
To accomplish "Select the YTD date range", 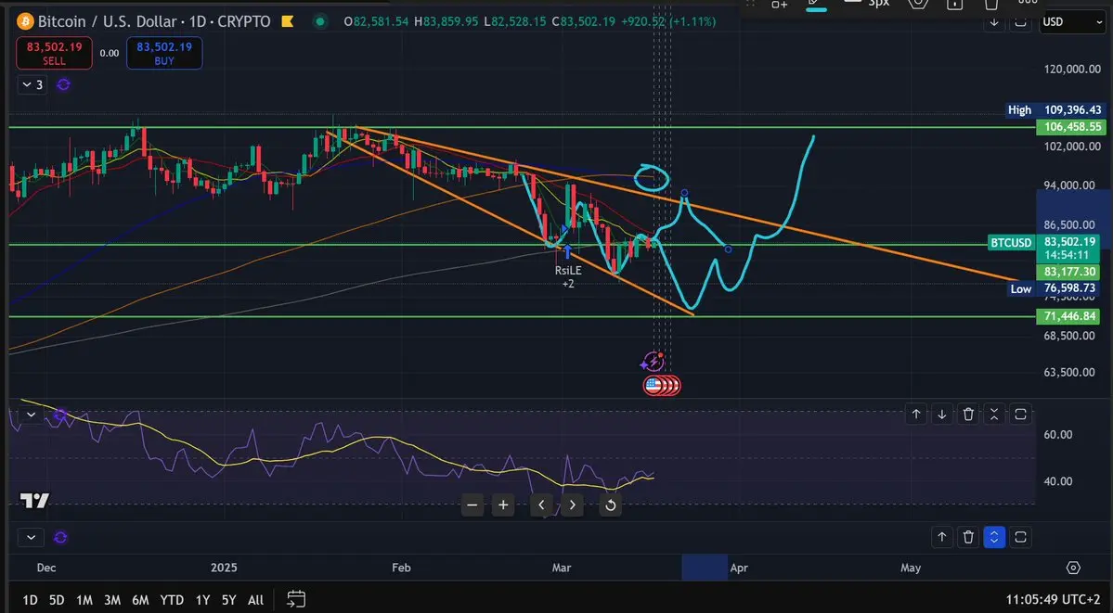I will [x=172, y=600].
